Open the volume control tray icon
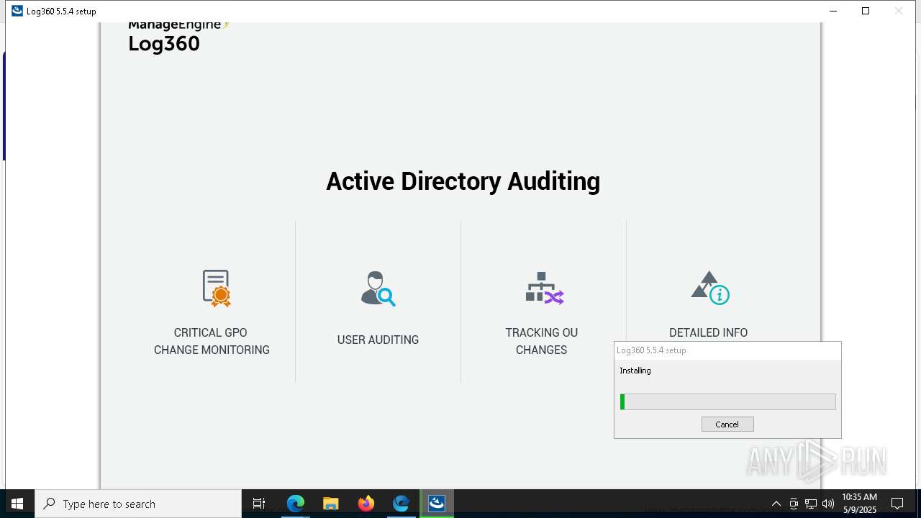Screen dimensions: 921x518 pyautogui.click(x=828, y=504)
